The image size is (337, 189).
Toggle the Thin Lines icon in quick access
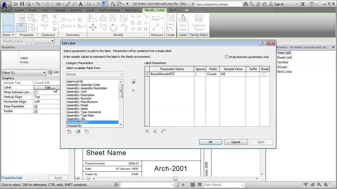pos(105,4)
